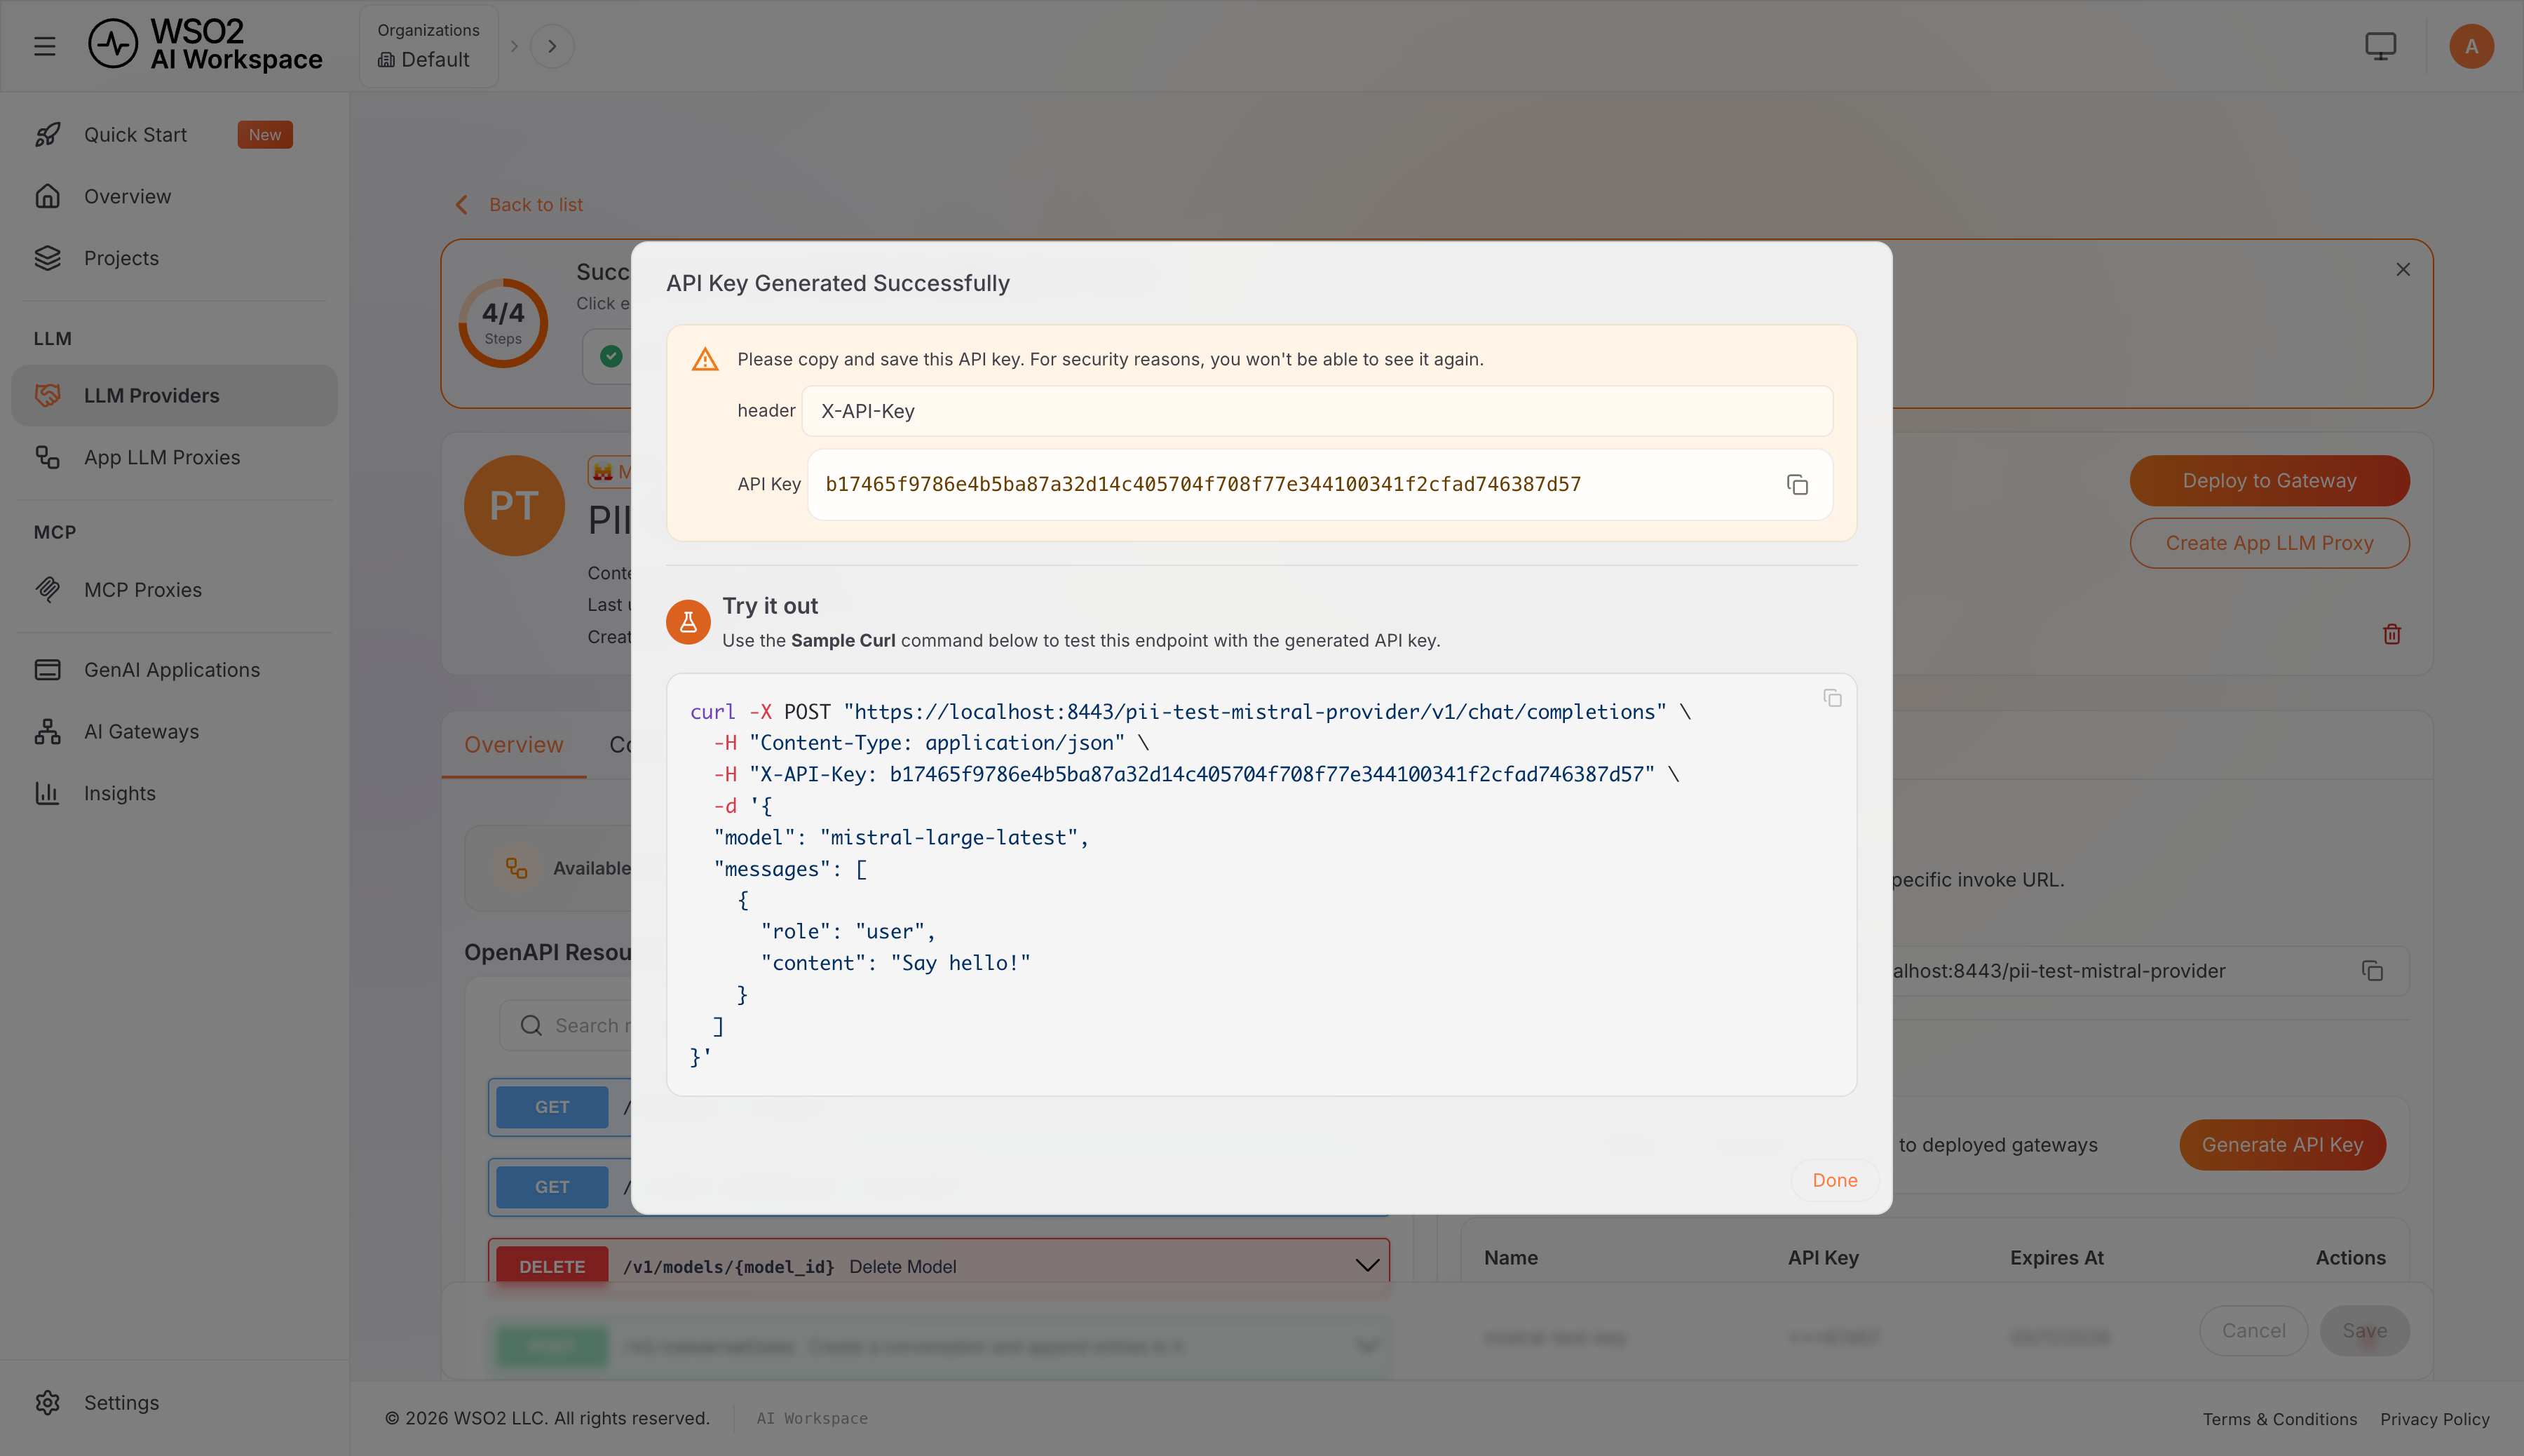This screenshot has height=1456, width=2524.
Task: Close the 4/4 steps success banner
Action: tap(2402, 270)
